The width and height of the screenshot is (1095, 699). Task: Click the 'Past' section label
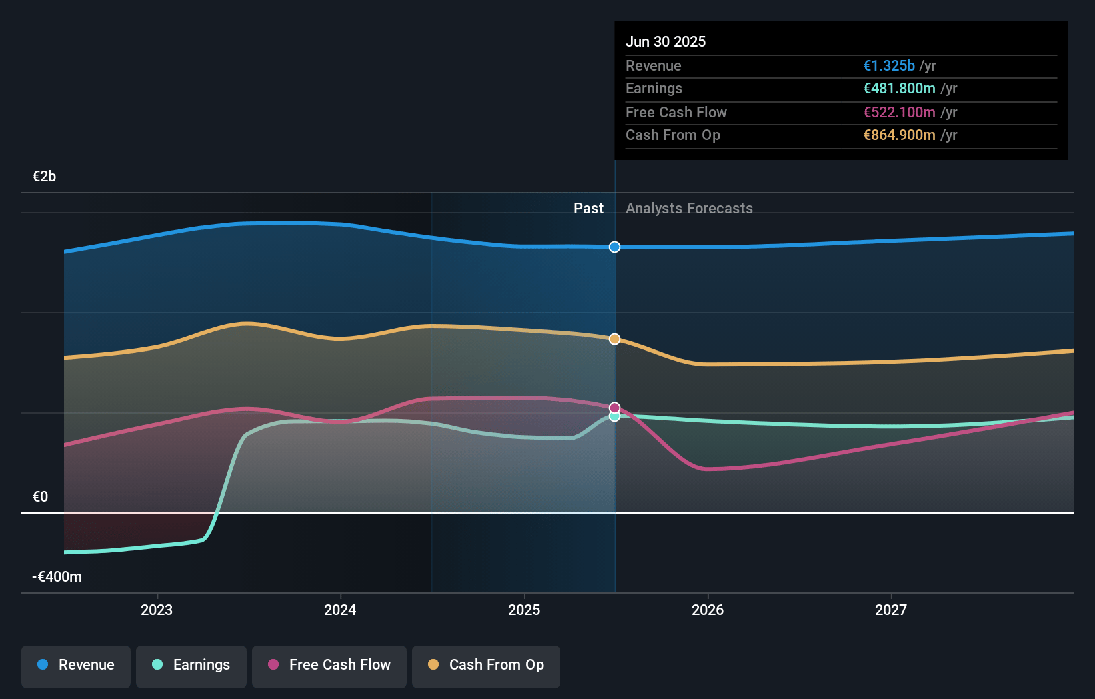pyautogui.click(x=588, y=208)
